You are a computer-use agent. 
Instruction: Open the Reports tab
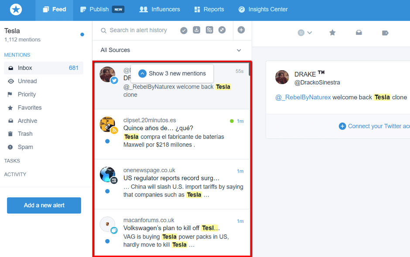click(209, 10)
